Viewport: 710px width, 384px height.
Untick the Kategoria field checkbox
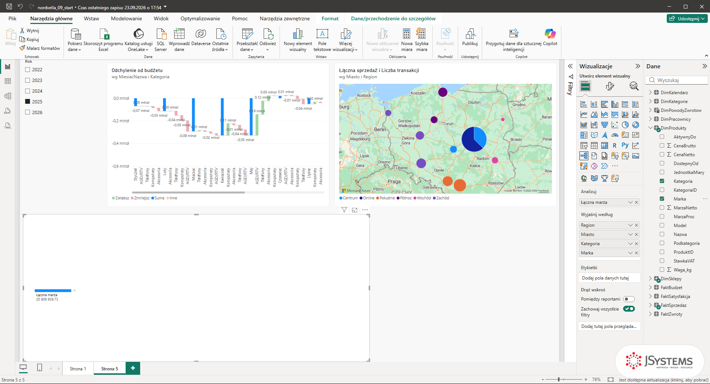[662, 181]
